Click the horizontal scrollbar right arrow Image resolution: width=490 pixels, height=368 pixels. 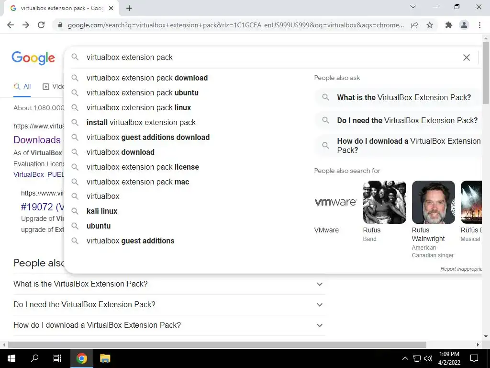(x=478, y=345)
